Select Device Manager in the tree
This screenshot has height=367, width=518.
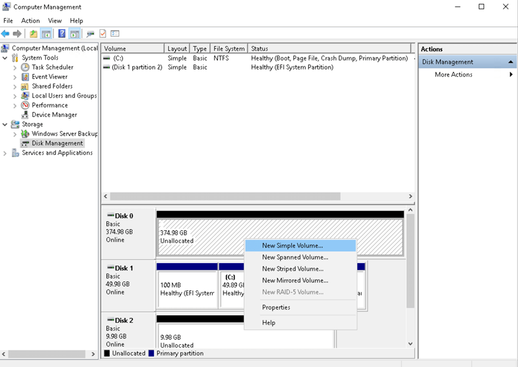pyautogui.click(x=54, y=114)
